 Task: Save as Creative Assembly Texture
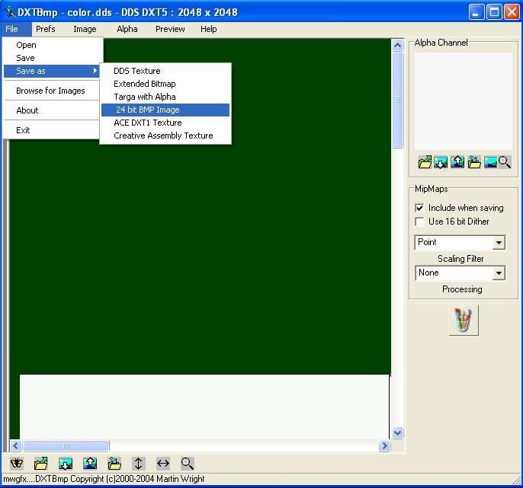click(165, 136)
